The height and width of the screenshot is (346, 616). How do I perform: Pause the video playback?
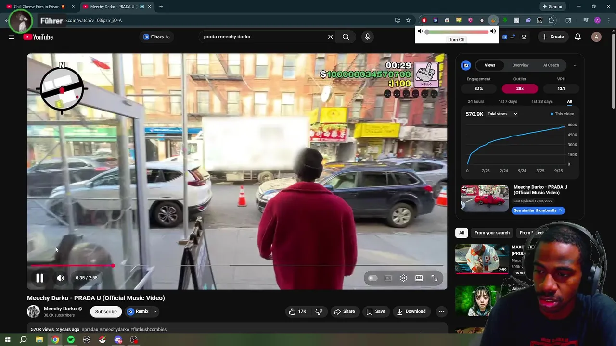click(x=39, y=278)
